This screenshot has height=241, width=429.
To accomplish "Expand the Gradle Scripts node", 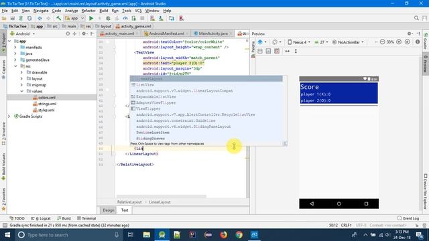I will tap(9, 116).
